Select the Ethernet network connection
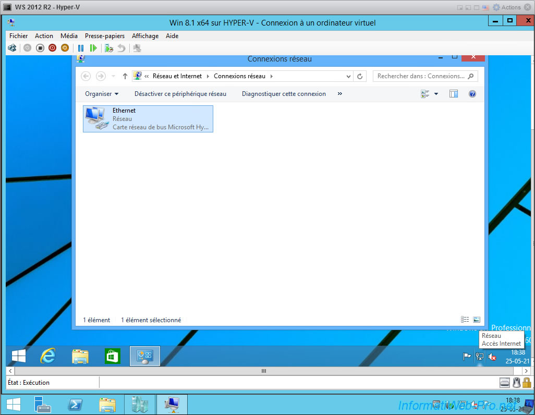The width and height of the screenshot is (535, 415). (x=148, y=119)
